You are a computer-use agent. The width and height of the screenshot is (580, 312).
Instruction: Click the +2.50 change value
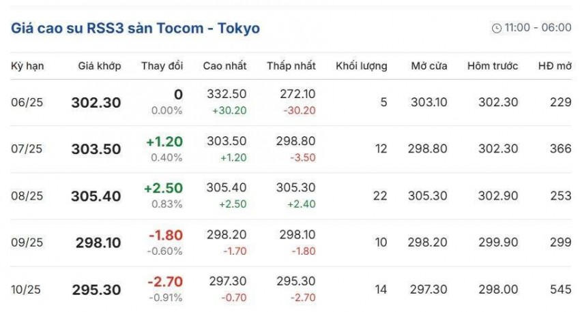pyautogui.click(x=164, y=189)
